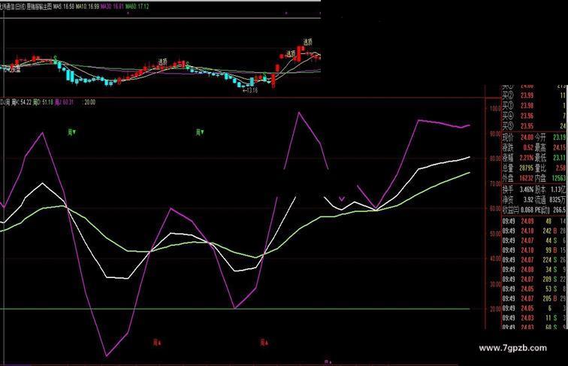Viewport: 568px width, 366px height.
Task: Click the second green 周▼ sell marker
Action: (200, 132)
